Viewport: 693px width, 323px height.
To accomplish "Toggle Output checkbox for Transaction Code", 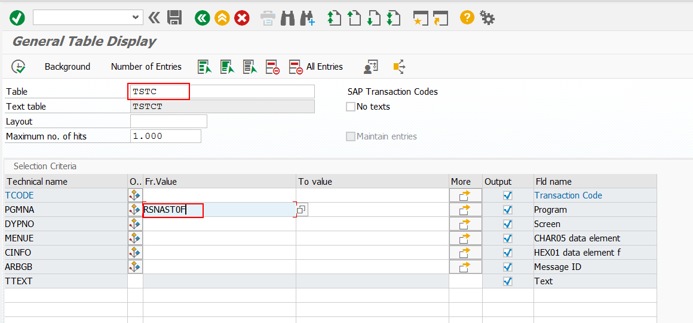I will point(508,195).
